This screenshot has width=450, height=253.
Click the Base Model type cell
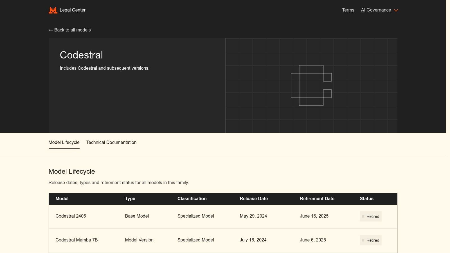click(x=137, y=216)
